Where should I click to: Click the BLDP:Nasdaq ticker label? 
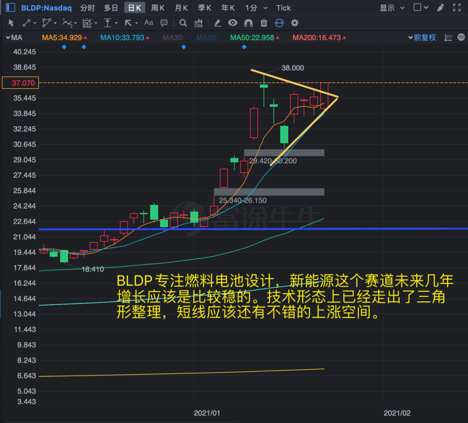click(x=46, y=8)
